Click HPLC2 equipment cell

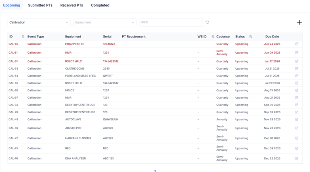tap(69, 90)
